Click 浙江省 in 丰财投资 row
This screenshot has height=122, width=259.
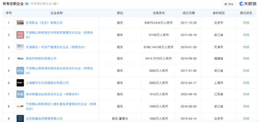coord(219,35)
